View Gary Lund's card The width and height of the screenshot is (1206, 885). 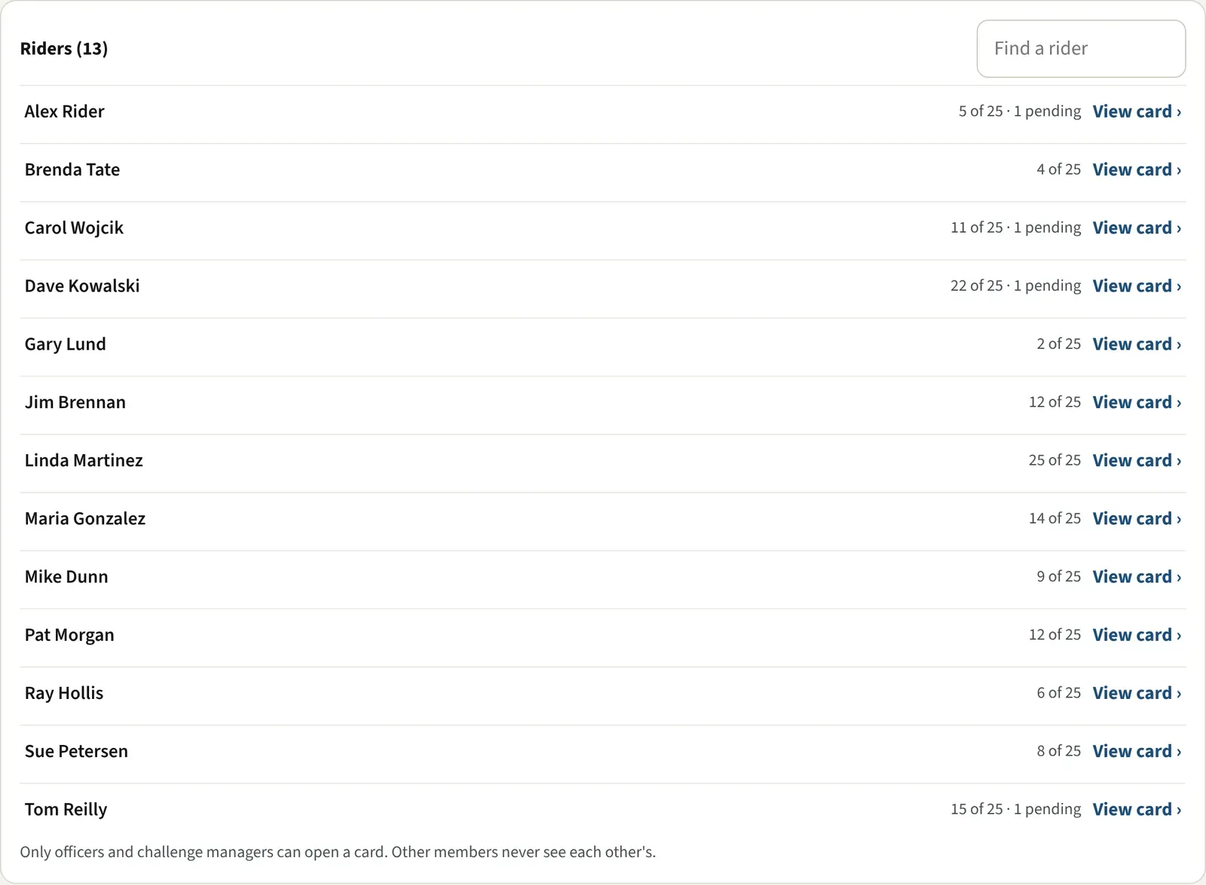(x=1137, y=344)
